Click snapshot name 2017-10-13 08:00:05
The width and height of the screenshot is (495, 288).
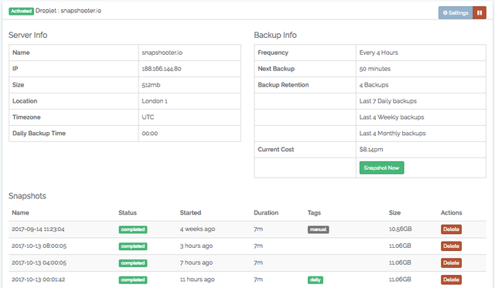point(39,246)
